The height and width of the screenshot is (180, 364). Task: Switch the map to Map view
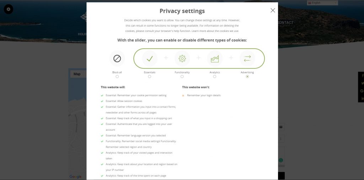point(77,74)
